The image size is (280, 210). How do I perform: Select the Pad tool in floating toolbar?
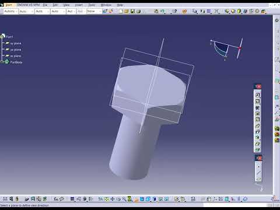[x=257, y=95]
